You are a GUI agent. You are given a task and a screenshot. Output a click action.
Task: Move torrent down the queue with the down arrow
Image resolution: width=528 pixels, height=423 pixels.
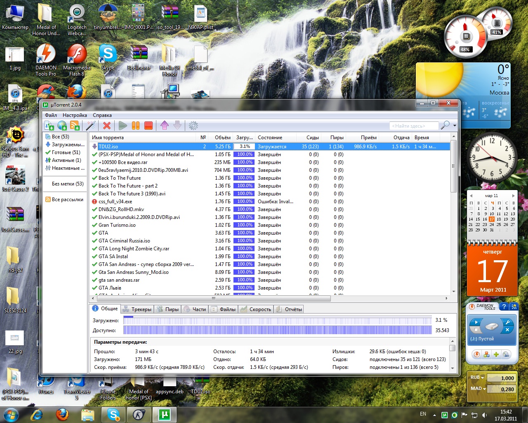coord(177,126)
